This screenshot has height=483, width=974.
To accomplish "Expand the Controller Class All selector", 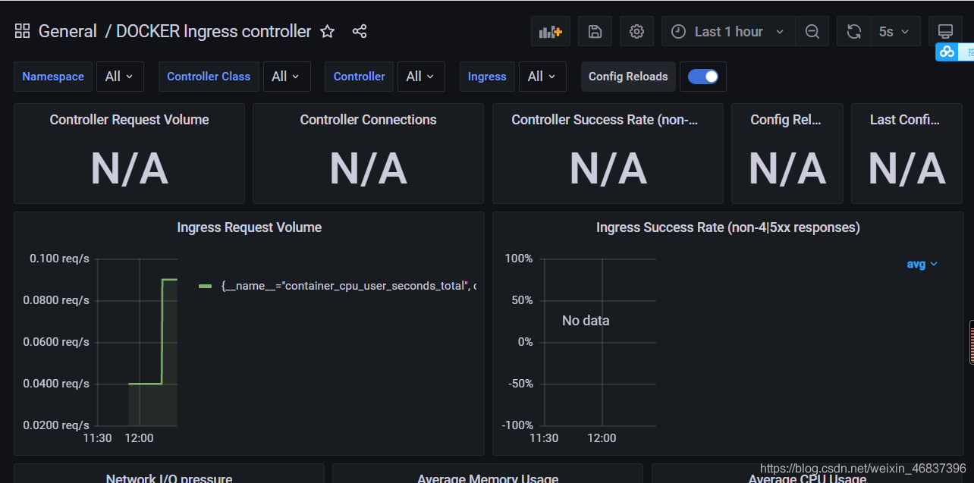I will click(287, 76).
